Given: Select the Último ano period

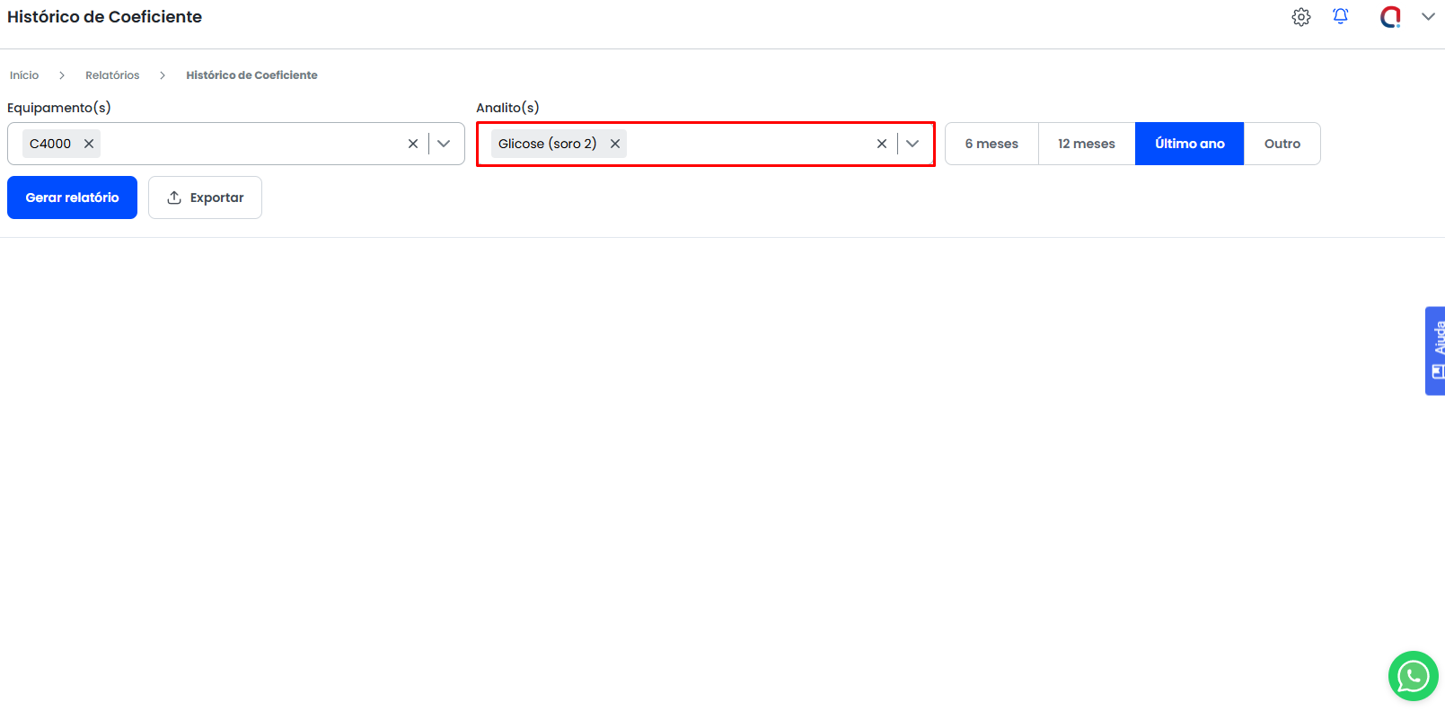Looking at the screenshot, I should 1189,144.
